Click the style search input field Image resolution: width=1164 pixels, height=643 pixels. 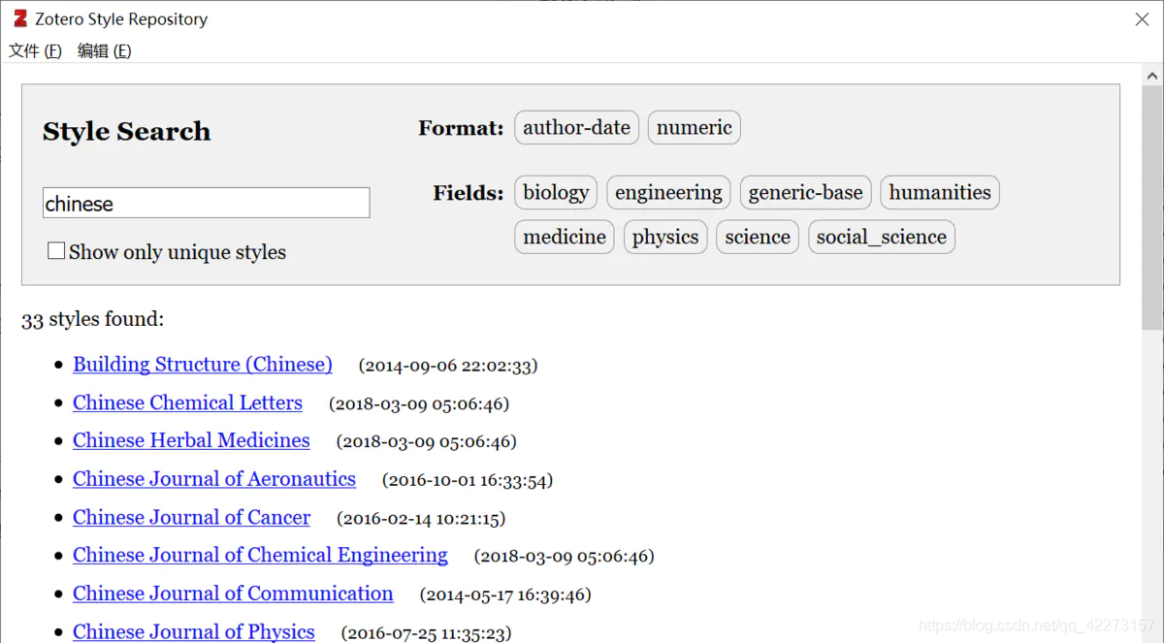[x=207, y=203]
